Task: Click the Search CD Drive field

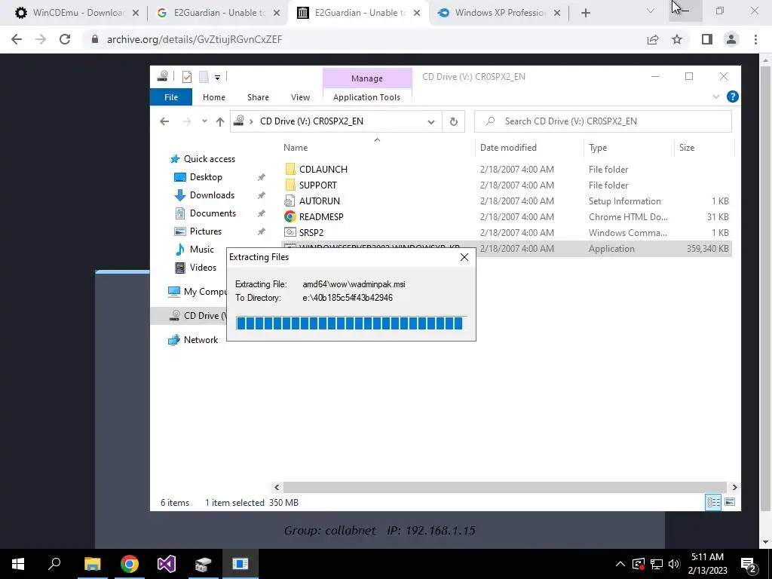Action: click(x=602, y=121)
